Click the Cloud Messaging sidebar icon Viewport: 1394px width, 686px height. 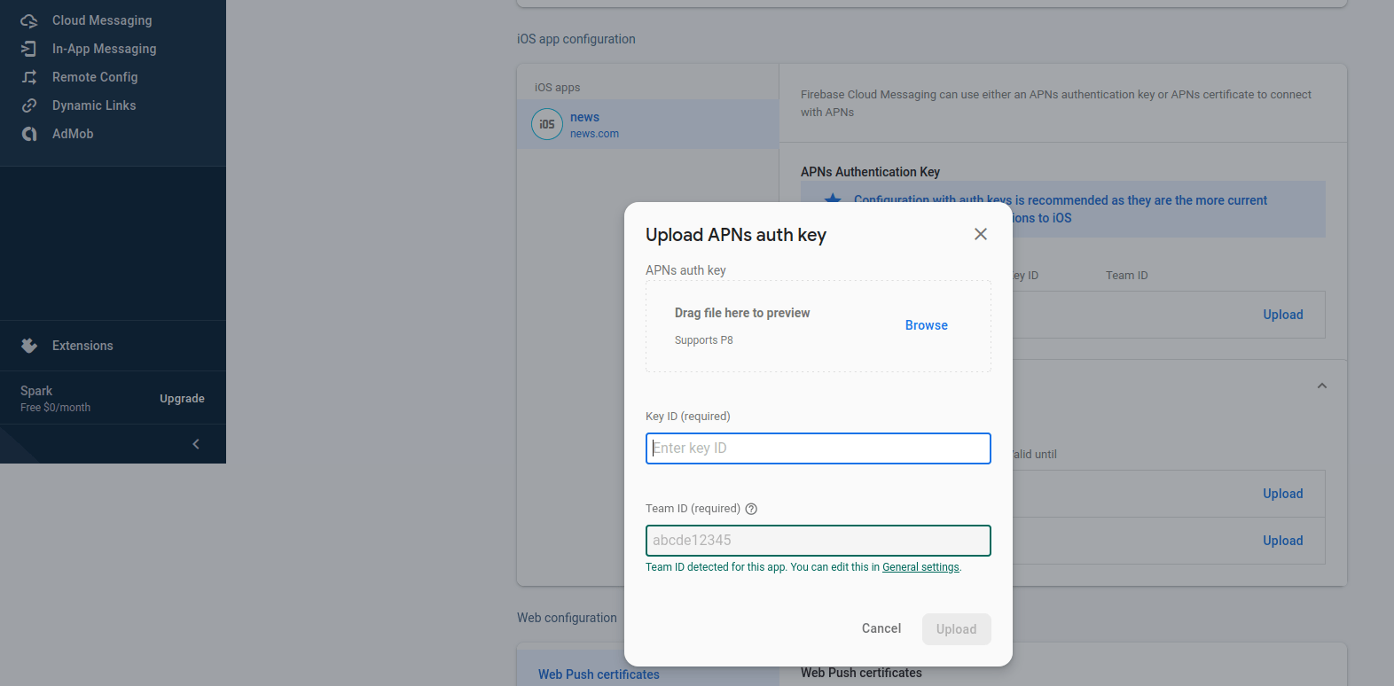tap(29, 20)
